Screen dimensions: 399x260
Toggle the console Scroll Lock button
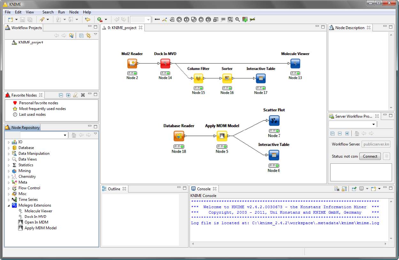(344, 189)
